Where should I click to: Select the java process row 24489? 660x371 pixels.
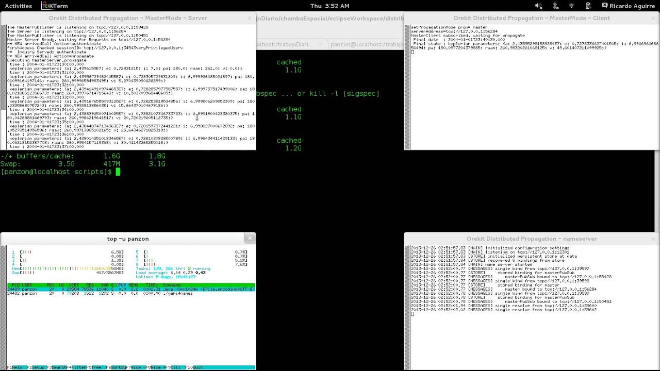click(x=131, y=289)
